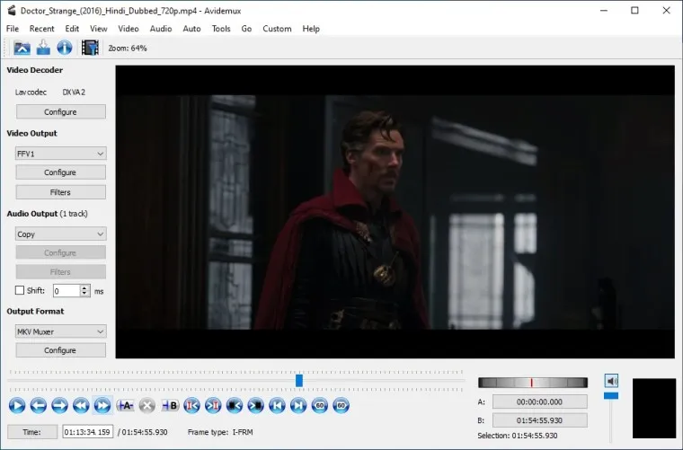The height and width of the screenshot is (450, 683).
Task: Jump to the previous keyframe
Action: [x=81, y=406]
